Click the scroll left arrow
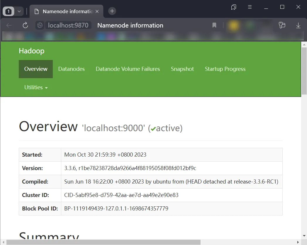The image size is (307, 245). click(3, 242)
